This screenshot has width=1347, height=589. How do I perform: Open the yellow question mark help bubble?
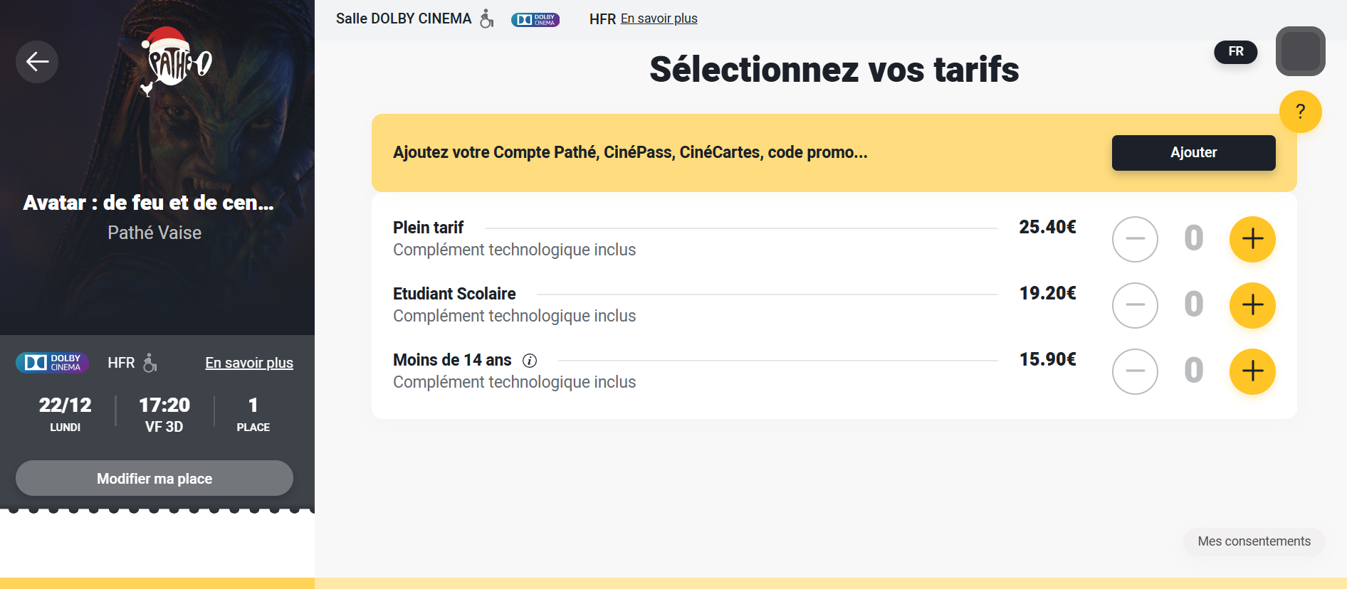point(1300,112)
